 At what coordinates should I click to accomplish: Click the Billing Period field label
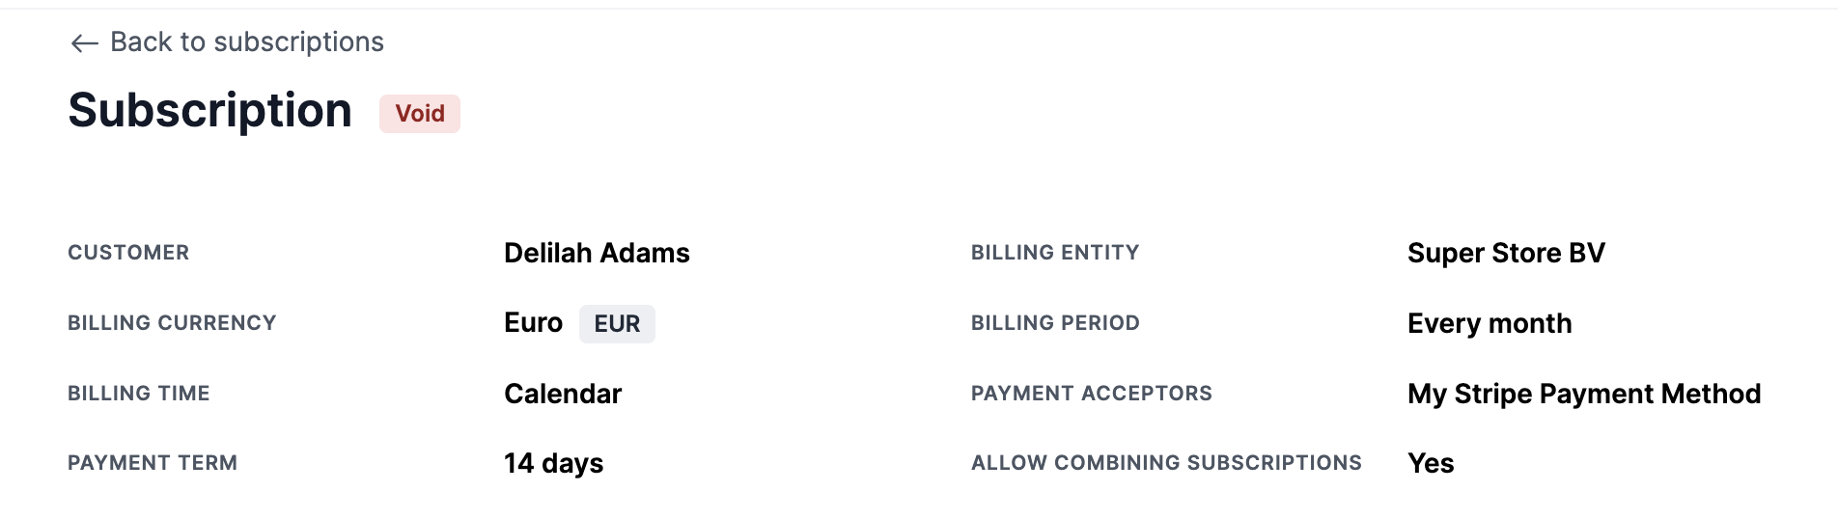click(x=1055, y=323)
